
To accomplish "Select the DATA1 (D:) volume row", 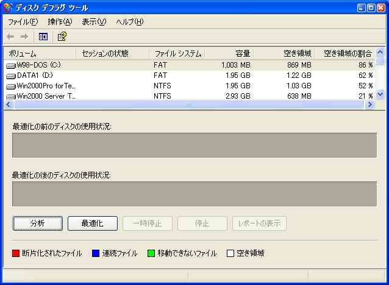I will tap(190, 76).
